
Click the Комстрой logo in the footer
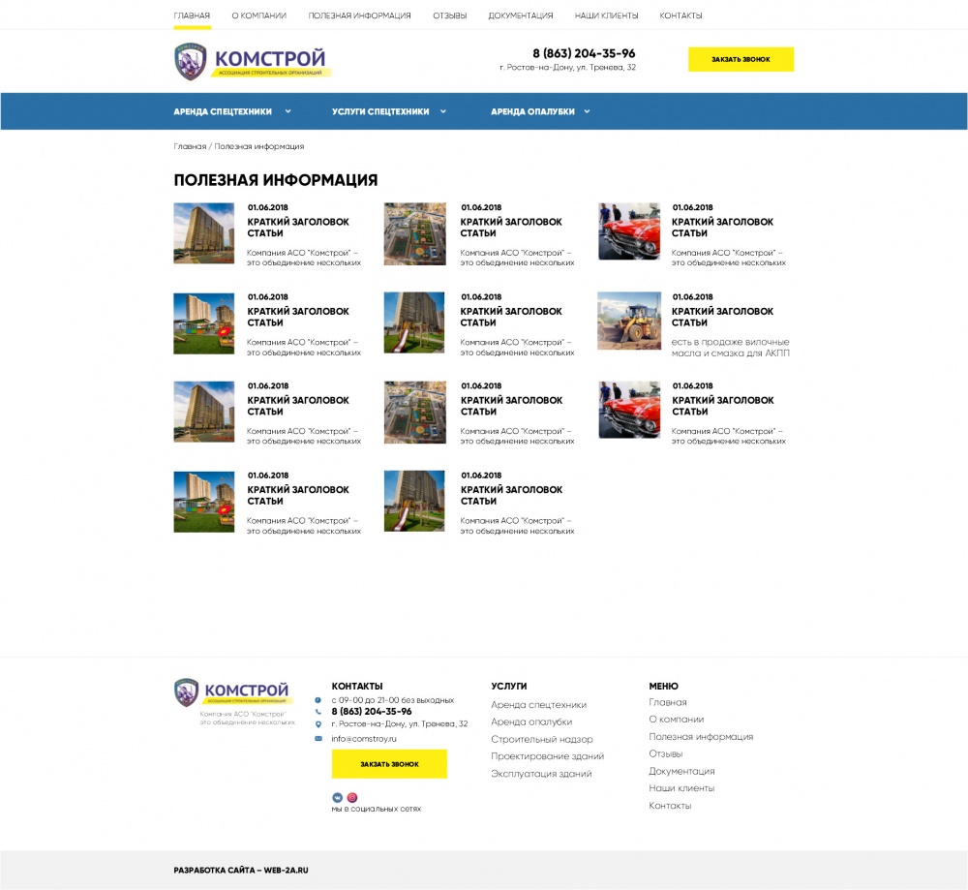point(234,692)
